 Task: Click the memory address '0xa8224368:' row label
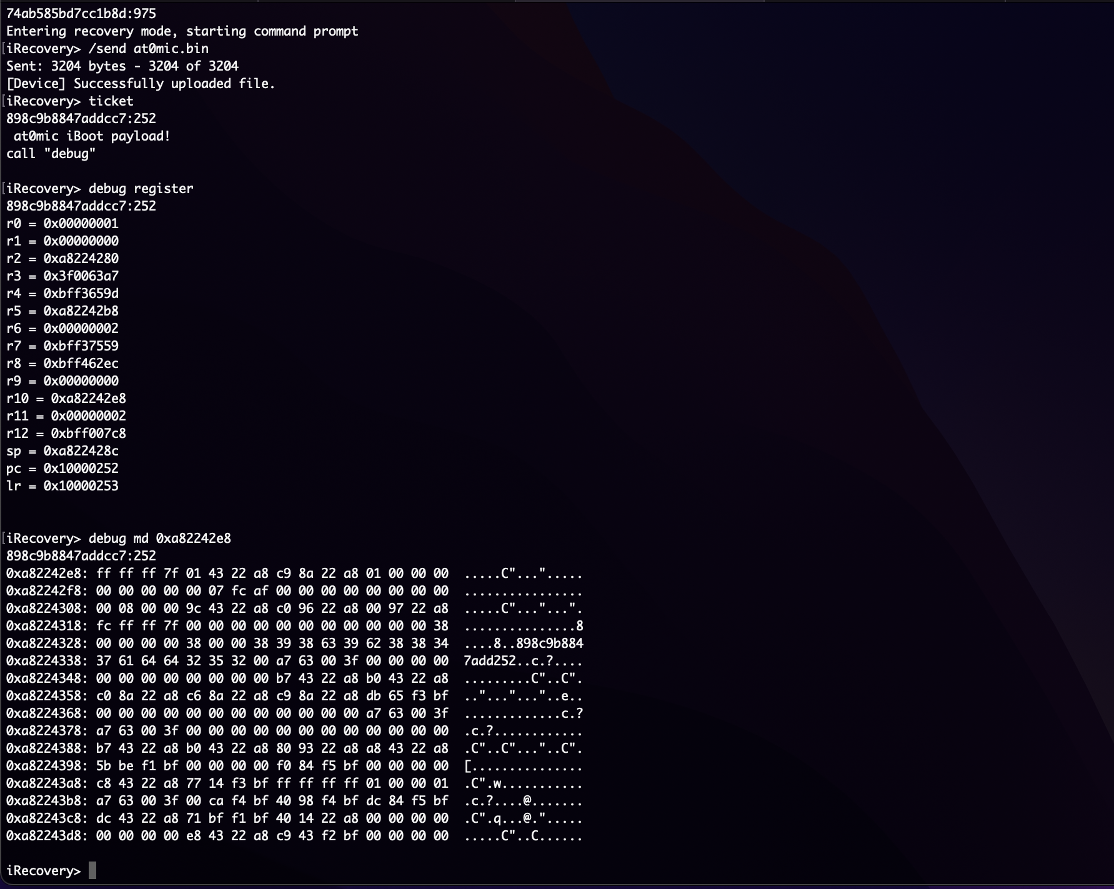(x=47, y=713)
